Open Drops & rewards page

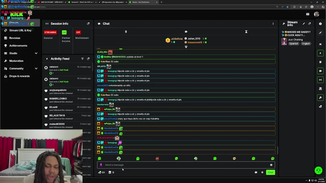click(x=19, y=76)
